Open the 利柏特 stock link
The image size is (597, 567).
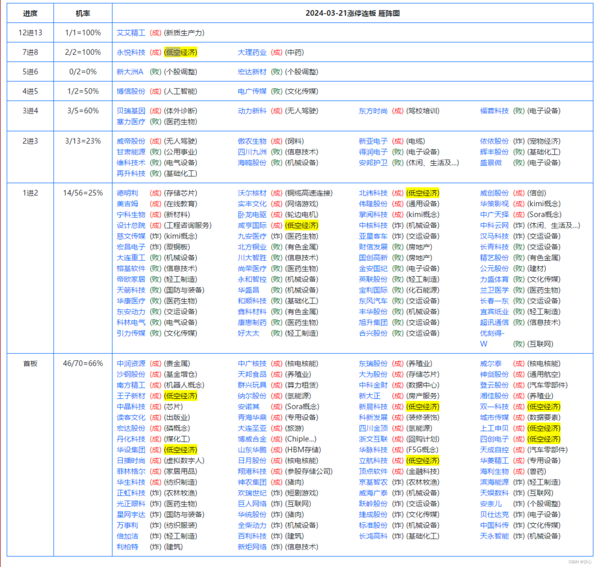coord(127,547)
